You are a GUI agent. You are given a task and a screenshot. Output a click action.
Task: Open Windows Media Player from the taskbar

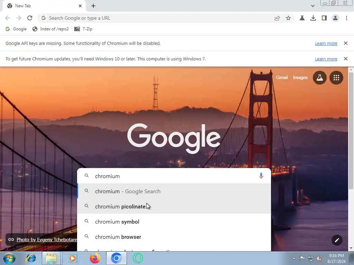[x=73, y=258]
